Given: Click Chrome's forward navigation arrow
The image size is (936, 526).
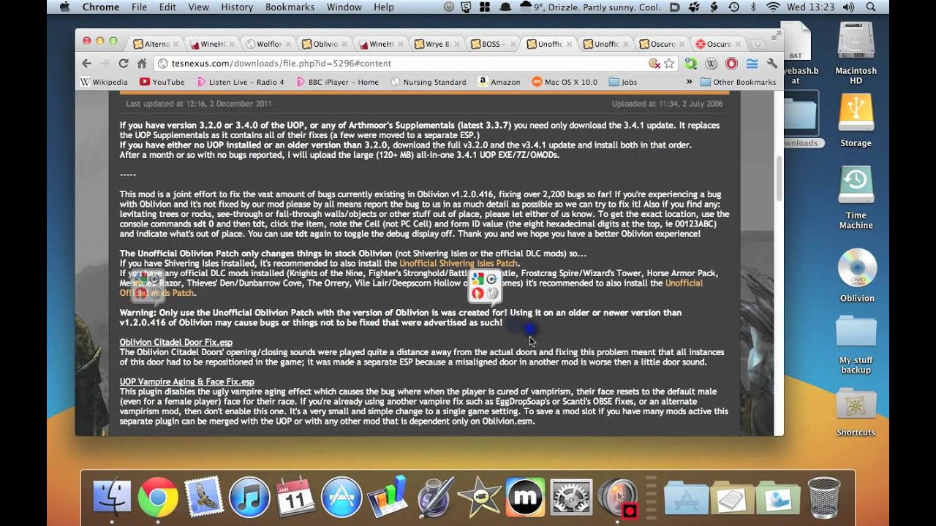Looking at the screenshot, I should click(105, 64).
